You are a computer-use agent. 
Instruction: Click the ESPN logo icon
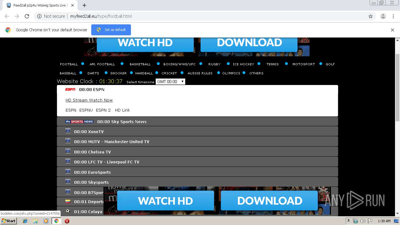pyautogui.click(x=70, y=89)
